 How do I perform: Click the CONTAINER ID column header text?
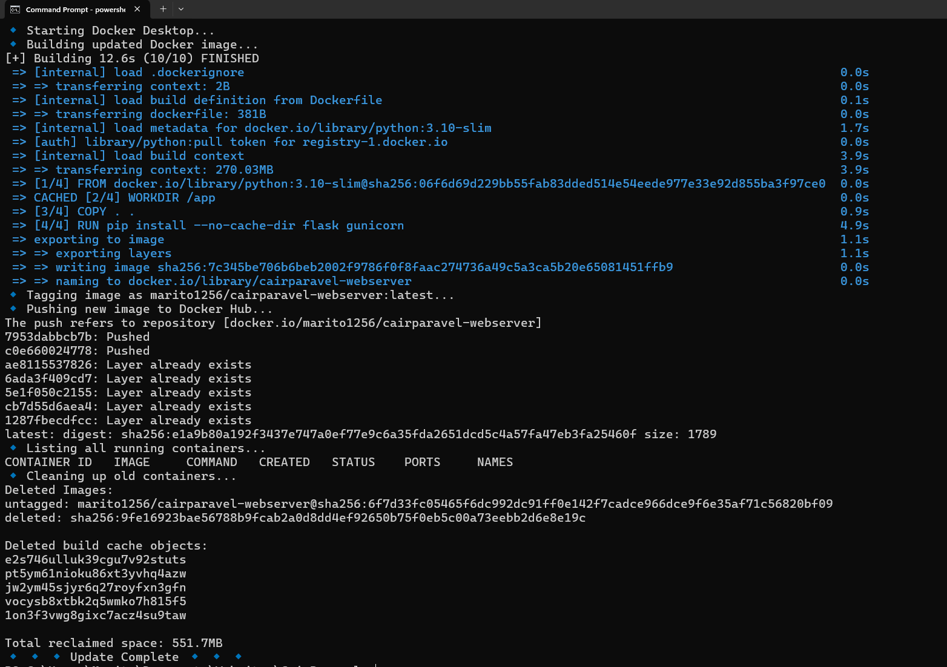(x=48, y=462)
